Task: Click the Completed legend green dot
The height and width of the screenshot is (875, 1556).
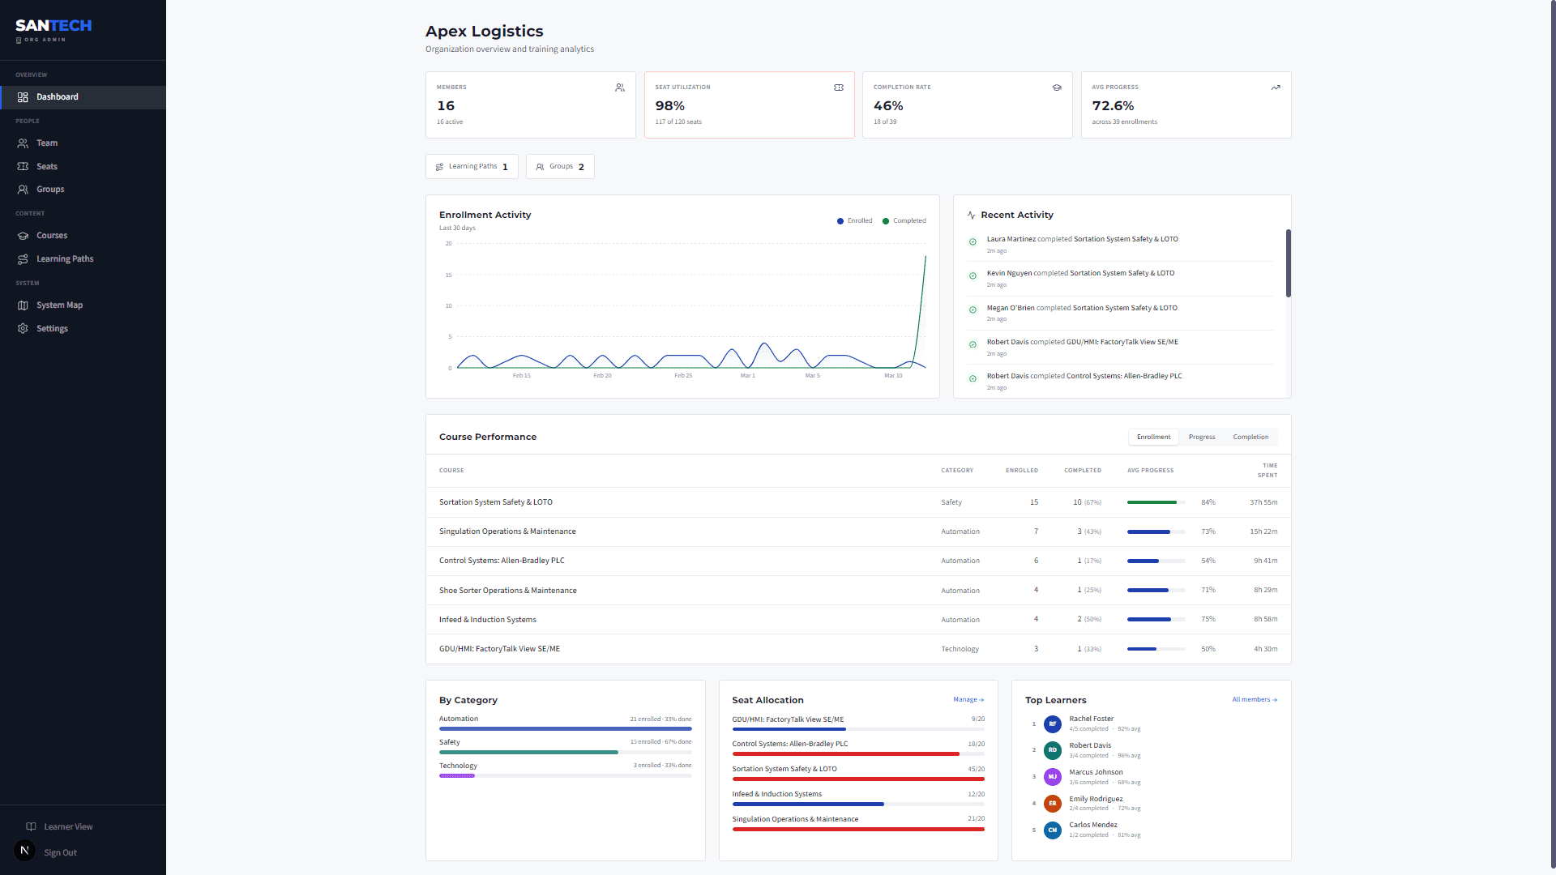Action: (x=886, y=221)
